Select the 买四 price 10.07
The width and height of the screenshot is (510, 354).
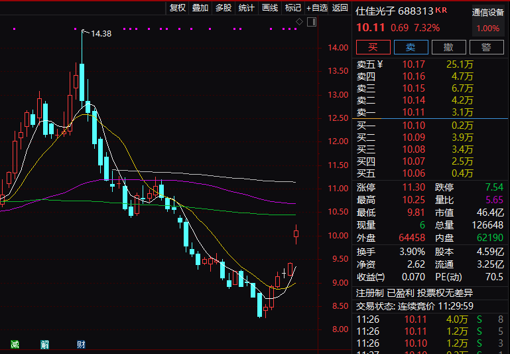414,161
